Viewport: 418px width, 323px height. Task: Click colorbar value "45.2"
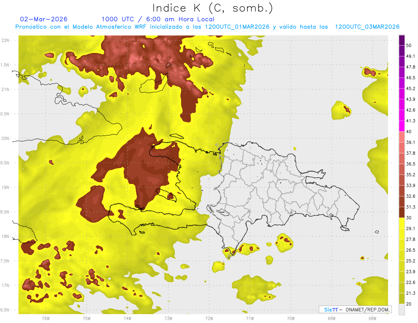click(411, 89)
